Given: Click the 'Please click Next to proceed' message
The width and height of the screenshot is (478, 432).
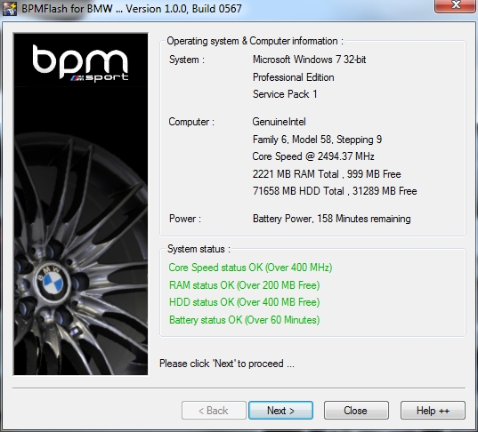Looking at the screenshot, I should coord(227,364).
